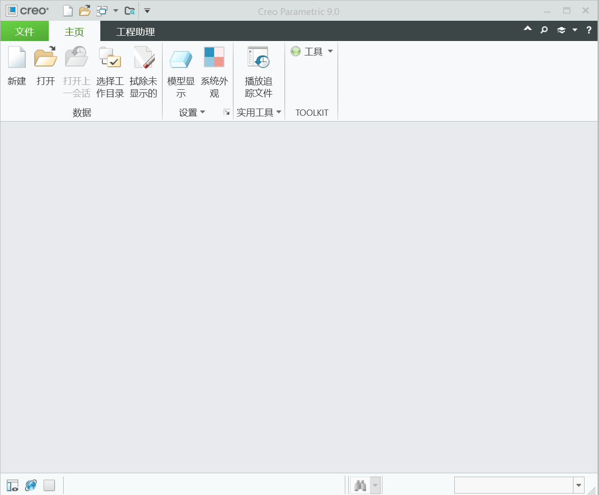Switch to the 工程助理 tab

(135, 32)
